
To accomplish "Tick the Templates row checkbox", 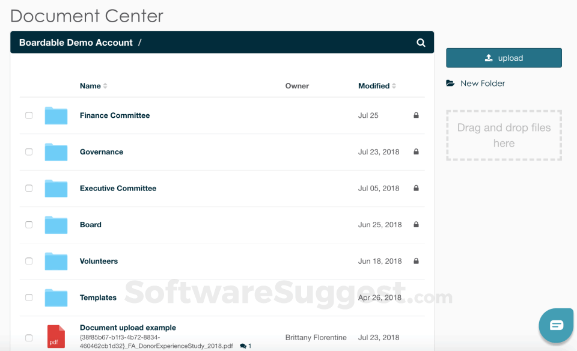I will 29,298.
